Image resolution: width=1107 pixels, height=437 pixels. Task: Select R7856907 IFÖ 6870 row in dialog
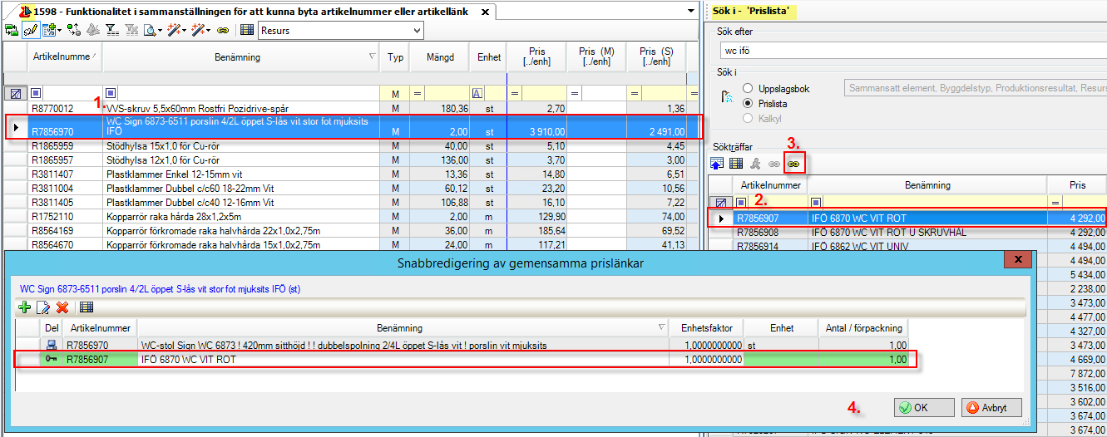tap(462, 359)
